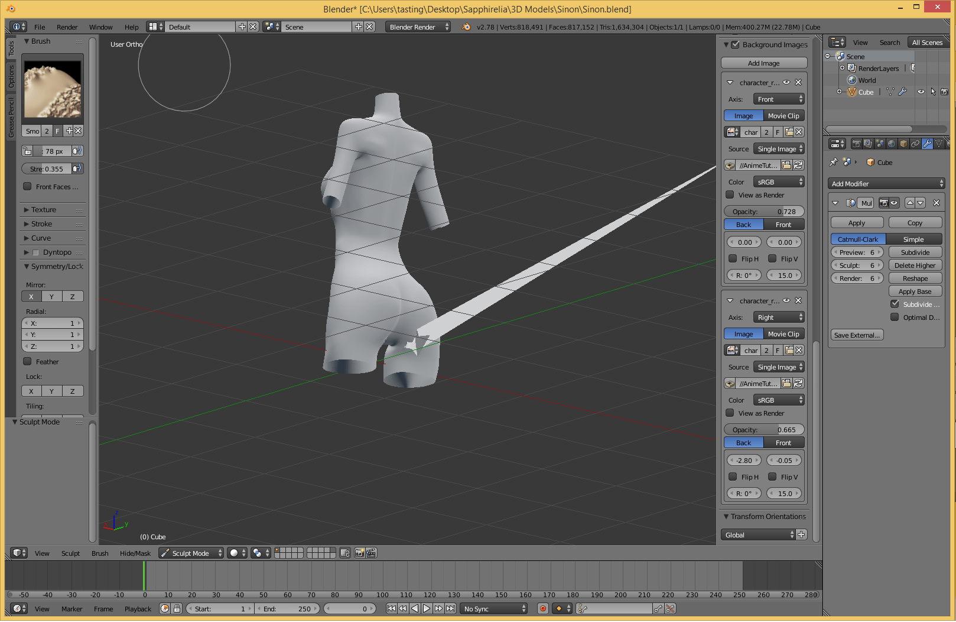Click the Smooth brush thumbnail

tap(53, 88)
